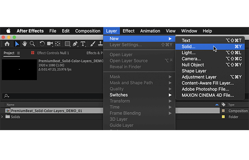Switch to the Project panel tab
Image resolution: width=249 pixels, height=160 pixels.
click(x=9, y=53)
